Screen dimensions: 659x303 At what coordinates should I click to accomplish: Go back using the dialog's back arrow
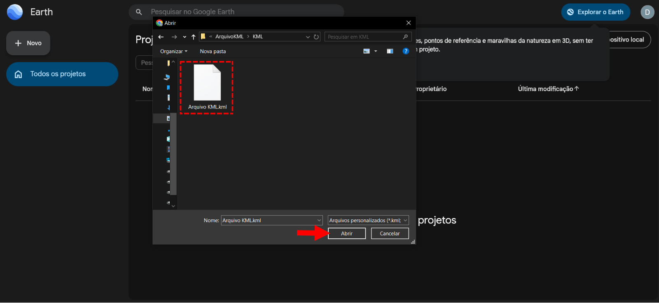point(161,37)
